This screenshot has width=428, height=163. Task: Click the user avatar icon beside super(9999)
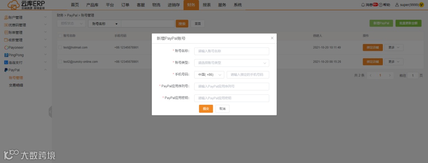click(x=397, y=5)
